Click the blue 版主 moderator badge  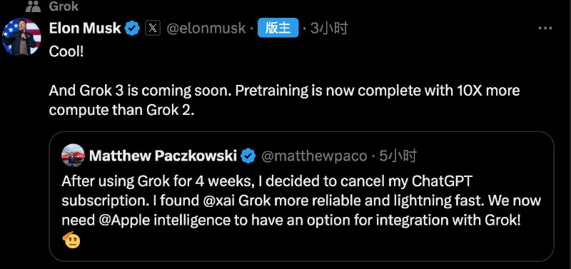point(278,28)
